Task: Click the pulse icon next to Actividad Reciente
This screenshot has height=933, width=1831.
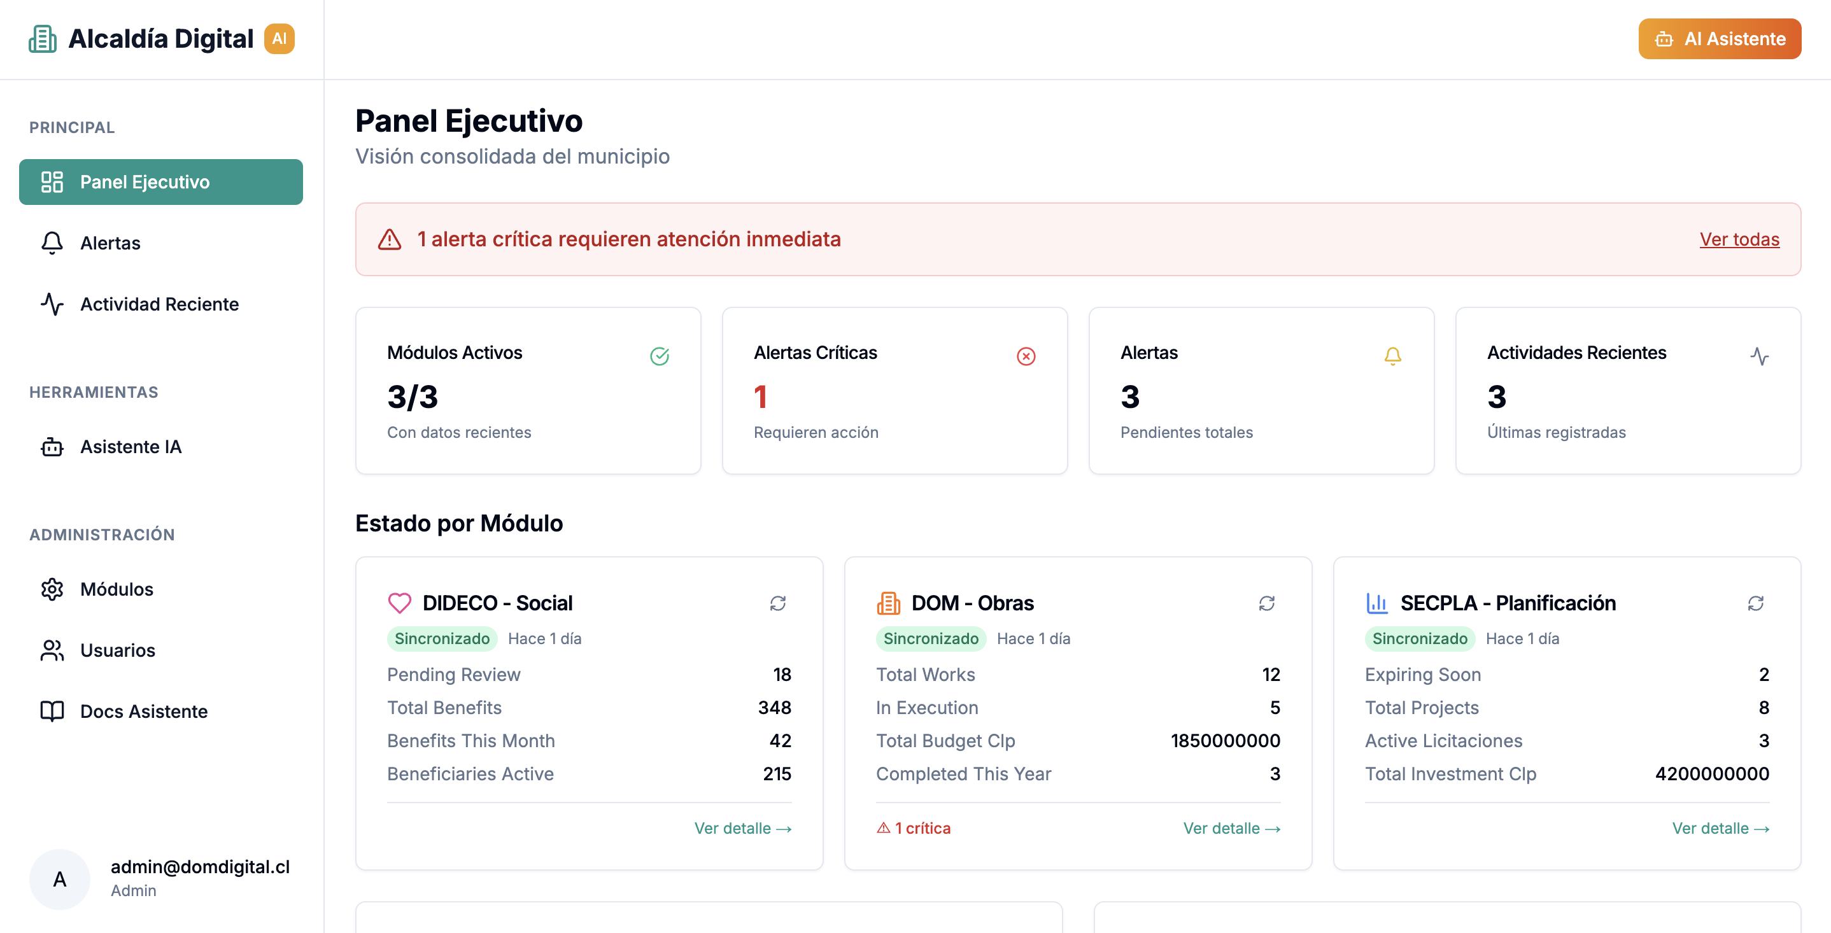Action: (52, 304)
